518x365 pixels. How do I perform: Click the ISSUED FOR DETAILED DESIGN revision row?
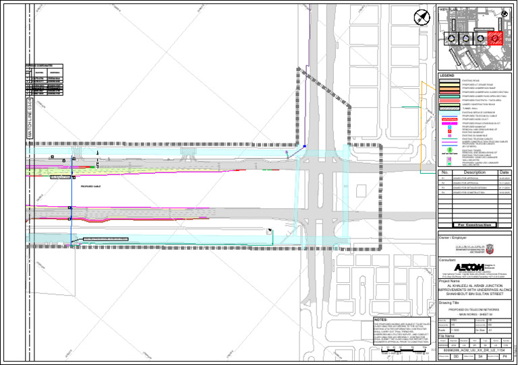(475, 188)
